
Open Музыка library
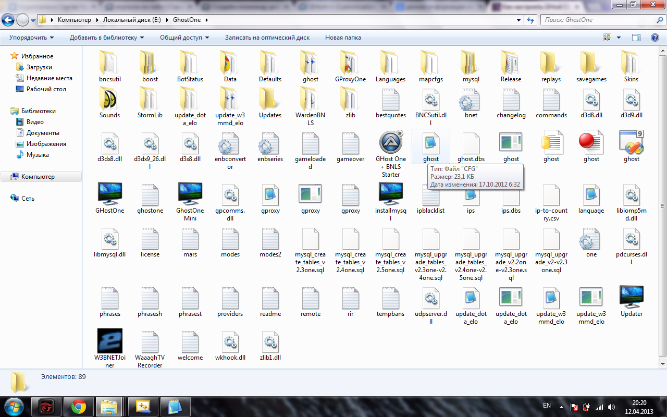(38, 155)
